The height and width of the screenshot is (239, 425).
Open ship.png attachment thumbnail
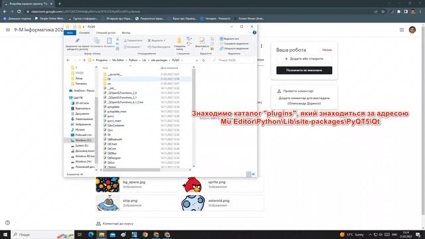click(x=108, y=203)
